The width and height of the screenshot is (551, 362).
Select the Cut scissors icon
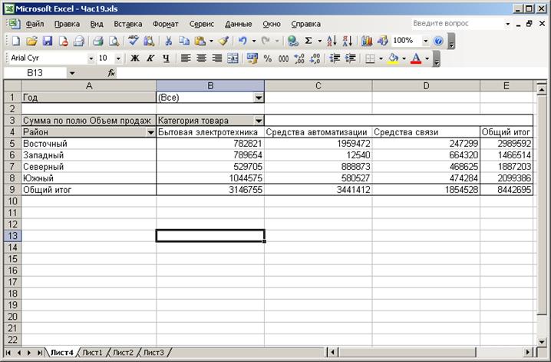pyautogui.click(x=168, y=42)
